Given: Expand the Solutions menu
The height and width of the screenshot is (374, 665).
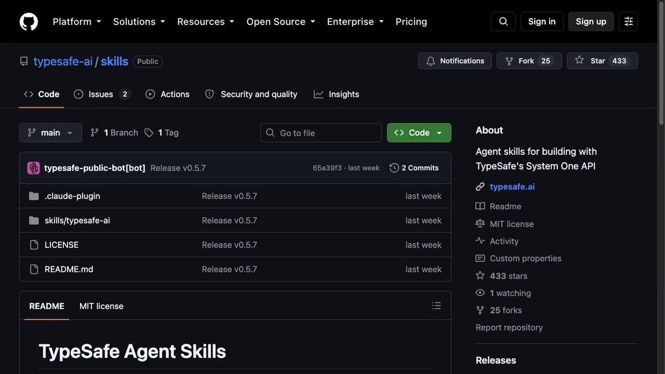Looking at the screenshot, I should [x=139, y=22].
